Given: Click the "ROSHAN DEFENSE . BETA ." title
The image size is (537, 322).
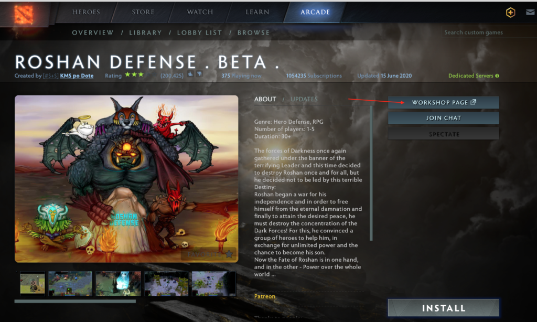Looking at the screenshot, I should pos(147,62).
